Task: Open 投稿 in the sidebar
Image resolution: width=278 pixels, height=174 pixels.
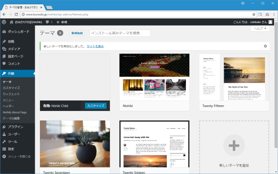Action: (x=17, y=42)
